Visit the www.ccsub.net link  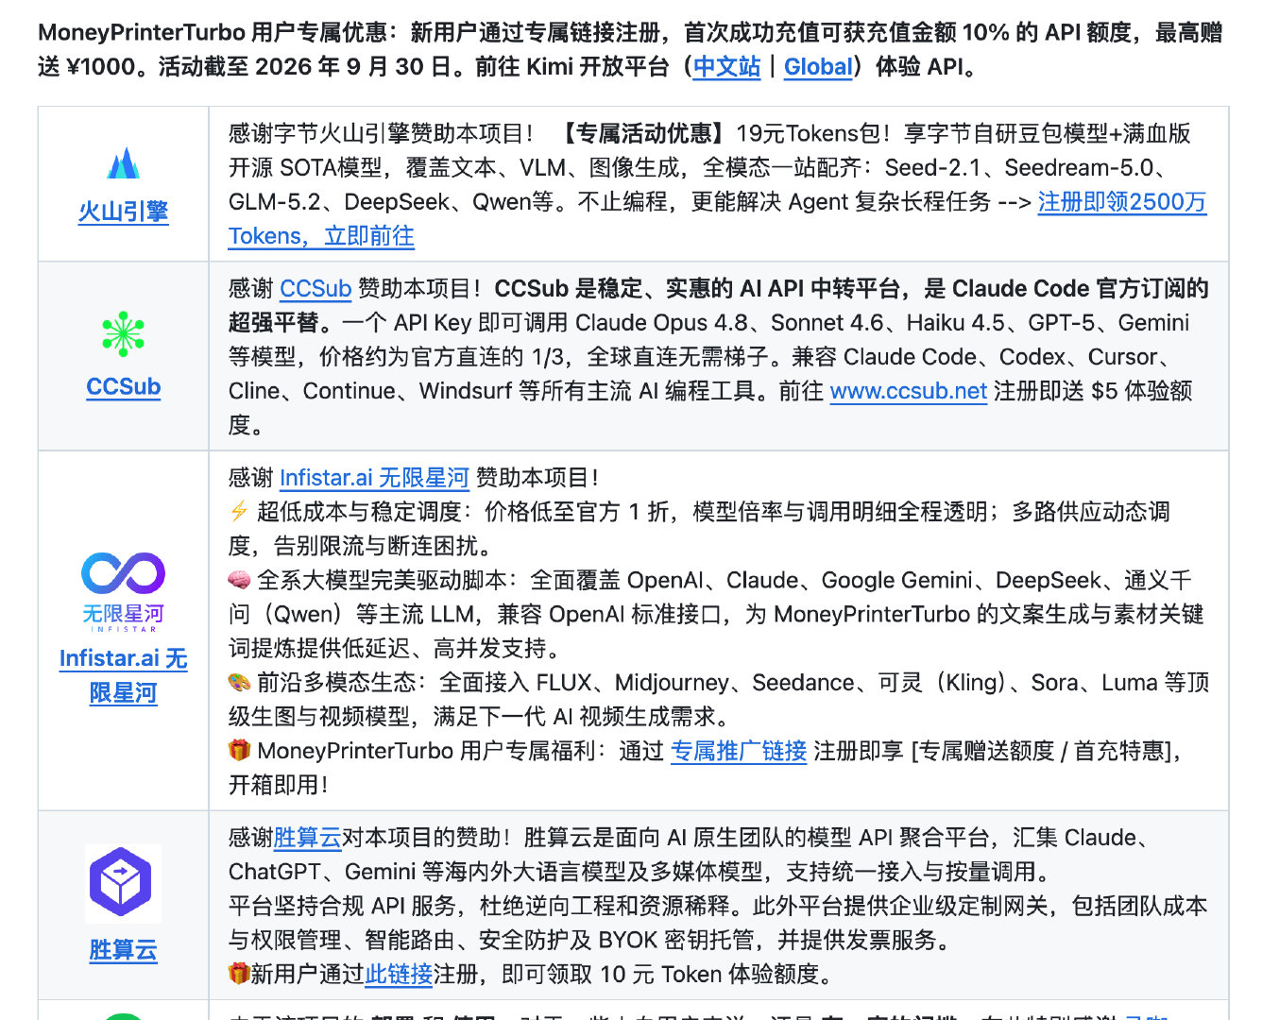point(909,391)
